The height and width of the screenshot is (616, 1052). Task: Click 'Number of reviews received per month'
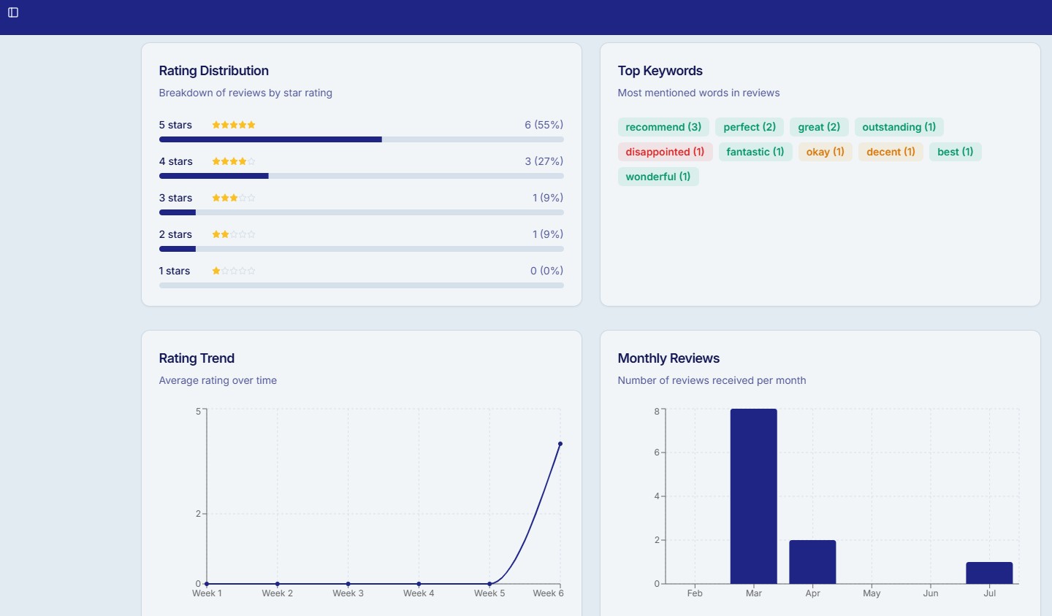712,380
